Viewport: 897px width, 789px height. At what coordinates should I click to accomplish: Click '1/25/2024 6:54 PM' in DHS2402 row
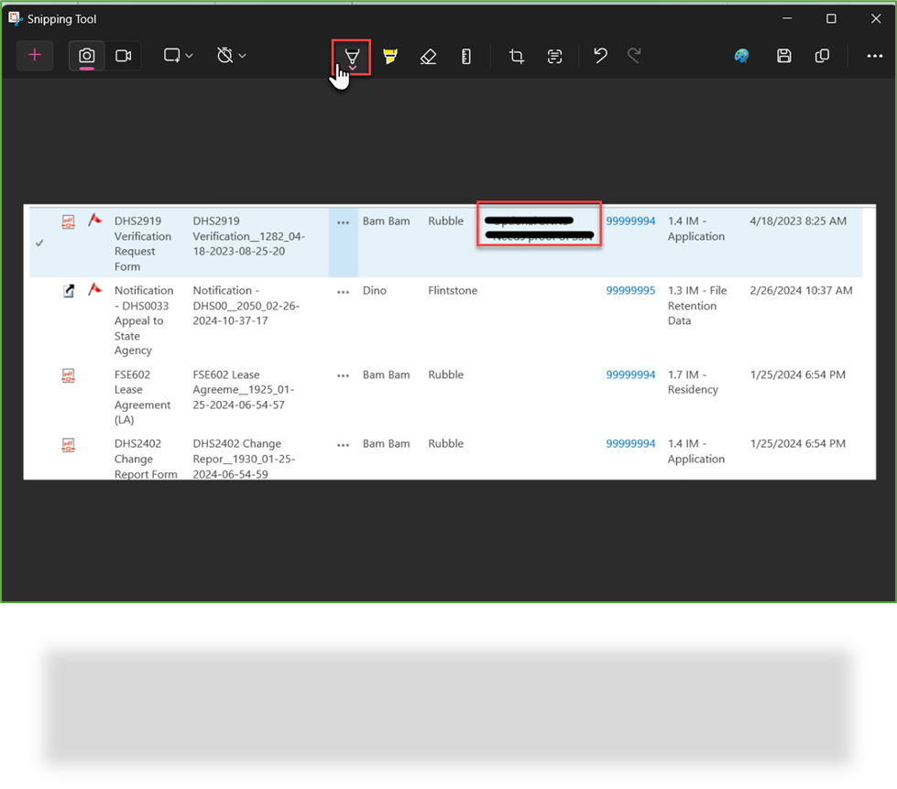point(797,443)
